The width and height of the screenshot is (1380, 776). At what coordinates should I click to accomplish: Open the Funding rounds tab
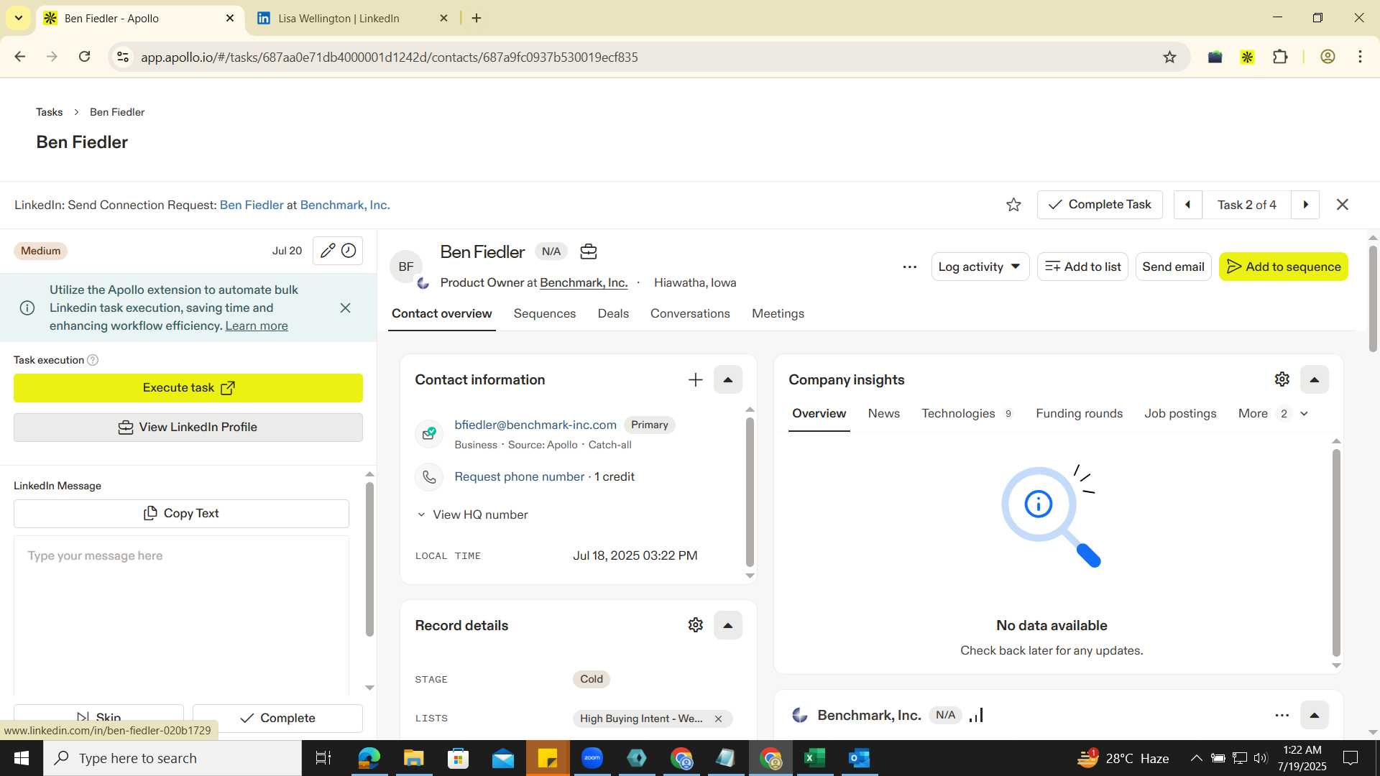click(x=1079, y=414)
